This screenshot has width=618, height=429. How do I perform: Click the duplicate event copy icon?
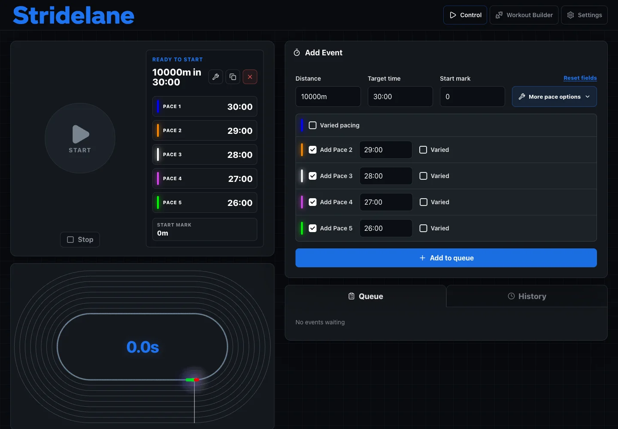tap(233, 77)
